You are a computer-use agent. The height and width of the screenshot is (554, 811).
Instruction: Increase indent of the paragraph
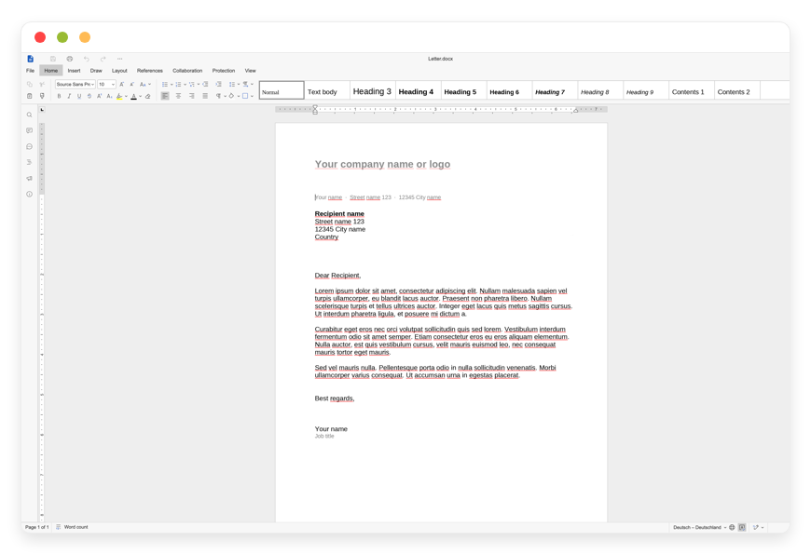[x=218, y=84]
